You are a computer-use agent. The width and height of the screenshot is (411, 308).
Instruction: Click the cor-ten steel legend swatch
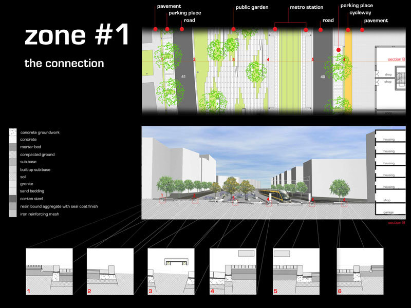tap(13, 199)
